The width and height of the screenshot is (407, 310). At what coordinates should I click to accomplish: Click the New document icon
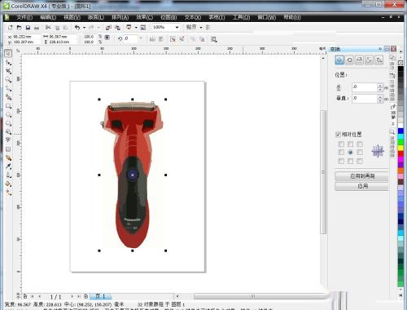pos(11,28)
